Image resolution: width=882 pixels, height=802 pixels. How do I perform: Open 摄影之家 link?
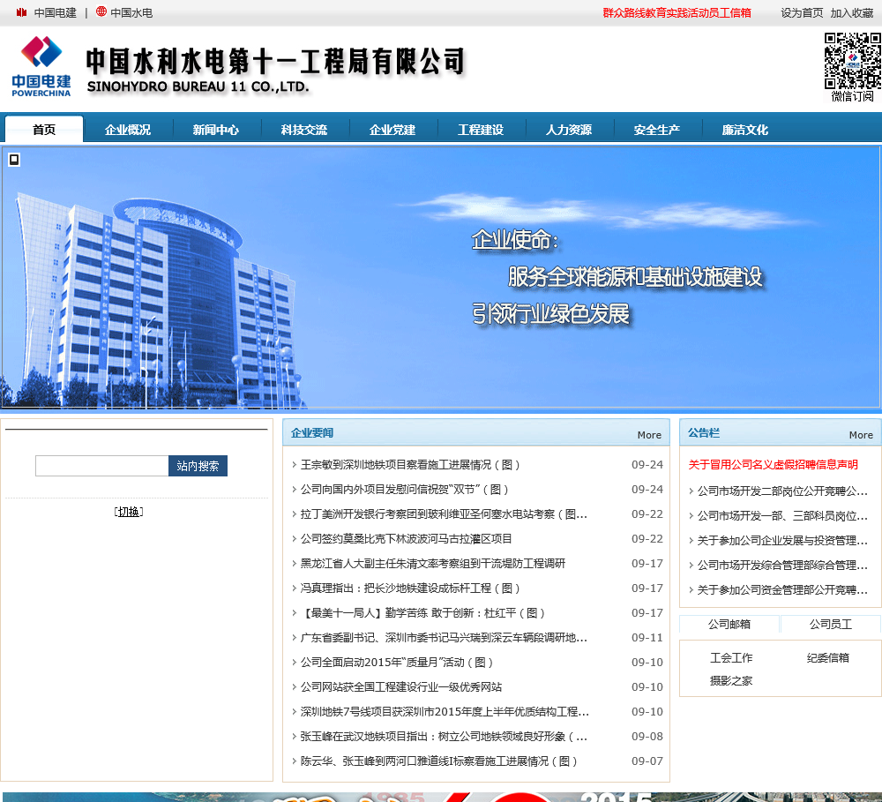tap(731, 681)
